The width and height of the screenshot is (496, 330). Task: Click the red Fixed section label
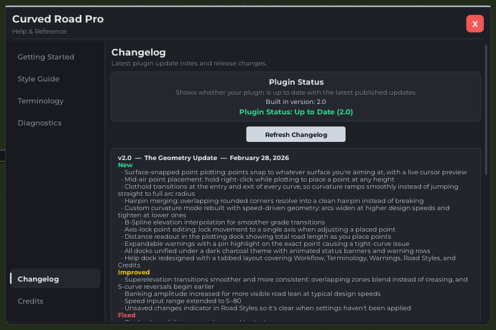tap(127, 315)
